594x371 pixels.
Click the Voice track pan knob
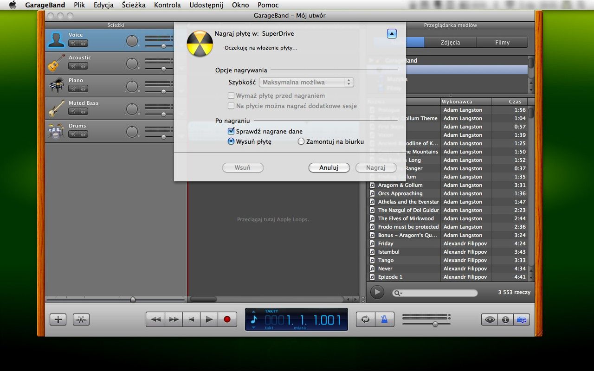(x=132, y=41)
